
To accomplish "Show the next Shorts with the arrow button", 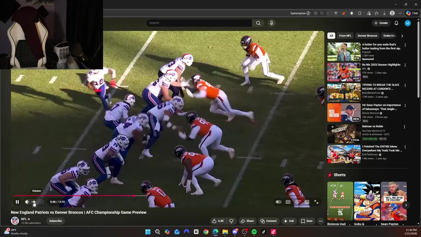I will 406,205.
